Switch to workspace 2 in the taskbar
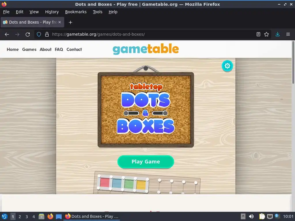The width and height of the screenshot is (295, 221). tap(20, 217)
